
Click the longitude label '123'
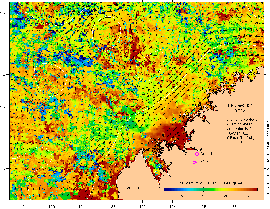(142, 207)
